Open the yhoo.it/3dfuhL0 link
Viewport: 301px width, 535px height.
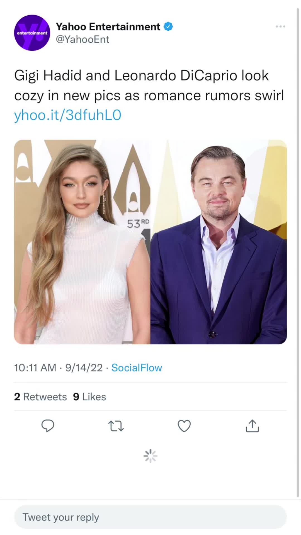click(x=68, y=115)
